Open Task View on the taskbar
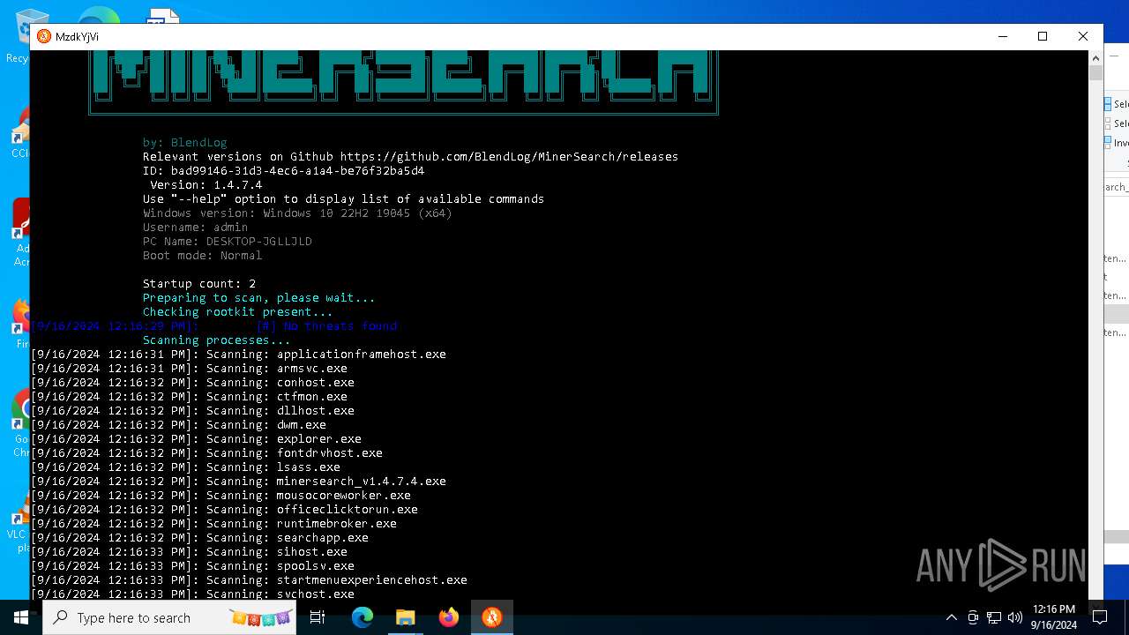The height and width of the screenshot is (635, 1129). (318, 617)
